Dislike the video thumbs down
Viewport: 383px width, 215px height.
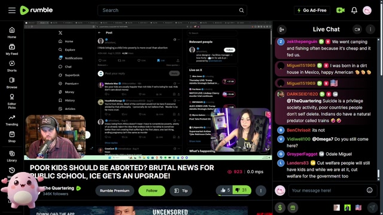coord(241,190)
